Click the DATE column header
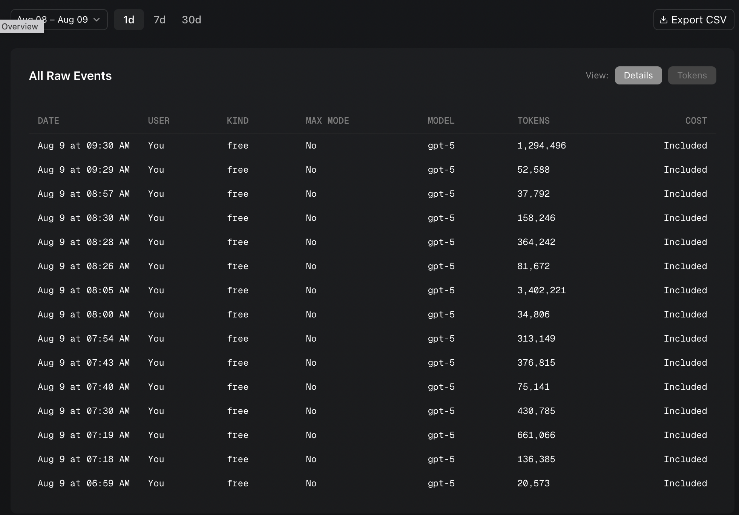The height and width of the screenshot is (515, 739). coord(48,121)
